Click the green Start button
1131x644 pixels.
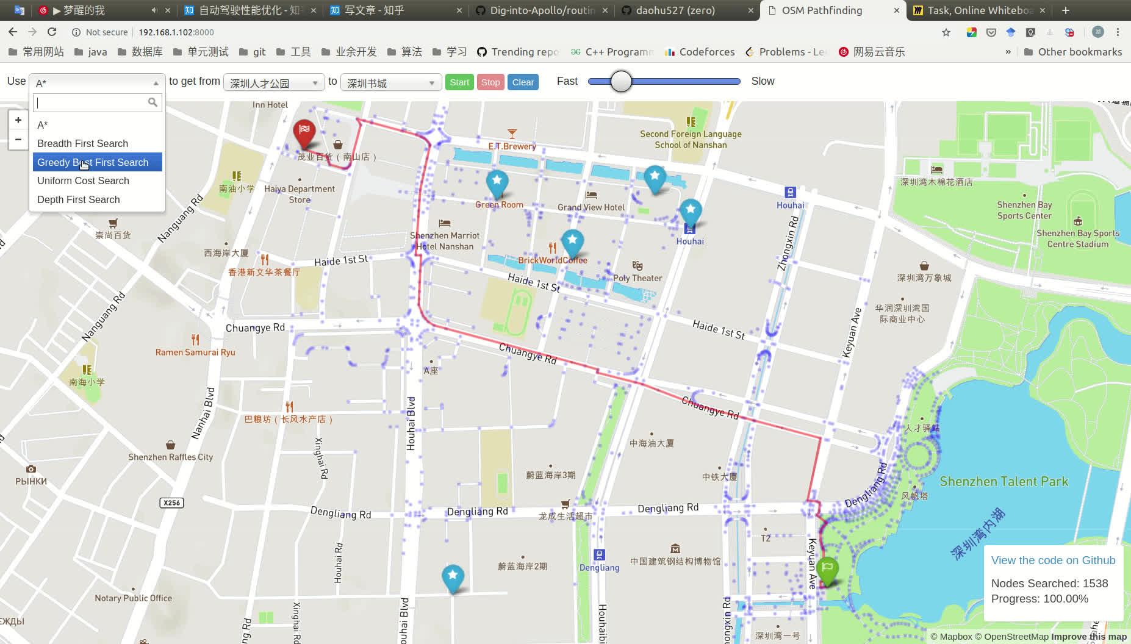tap(459, 82)
